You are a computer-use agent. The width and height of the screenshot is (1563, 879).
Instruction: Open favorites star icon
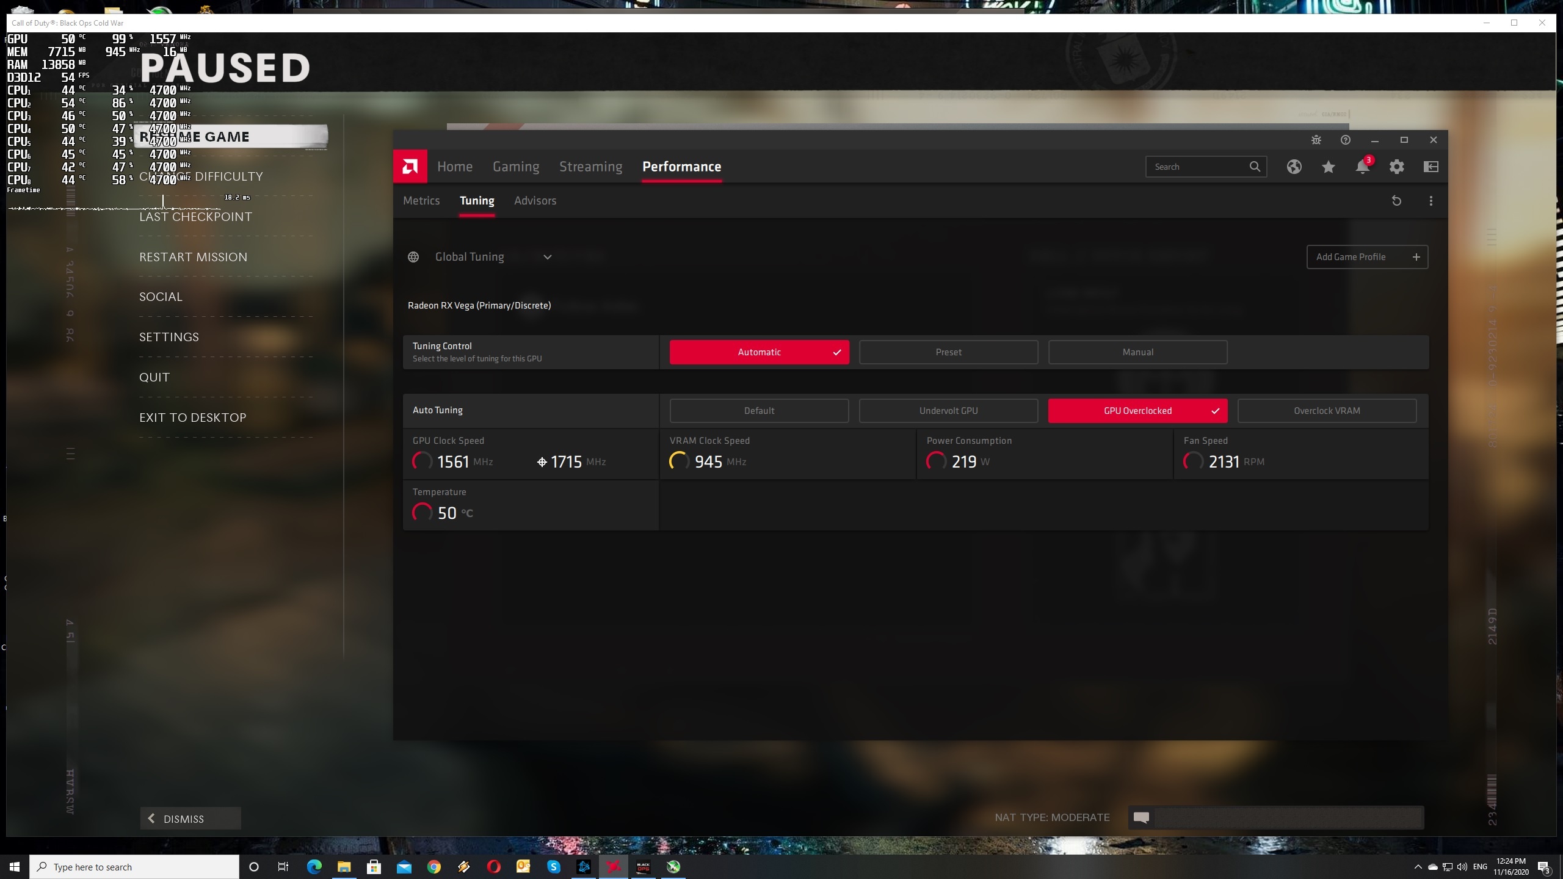click(x=1328, y=167)
